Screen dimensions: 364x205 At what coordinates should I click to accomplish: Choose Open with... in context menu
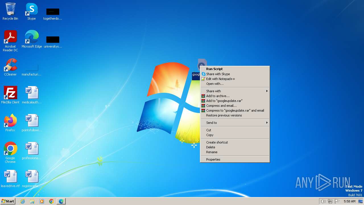[235, 84]
